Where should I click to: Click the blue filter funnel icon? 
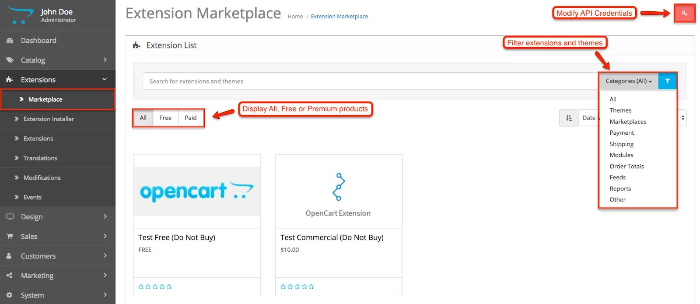click(x=667, y=81)
